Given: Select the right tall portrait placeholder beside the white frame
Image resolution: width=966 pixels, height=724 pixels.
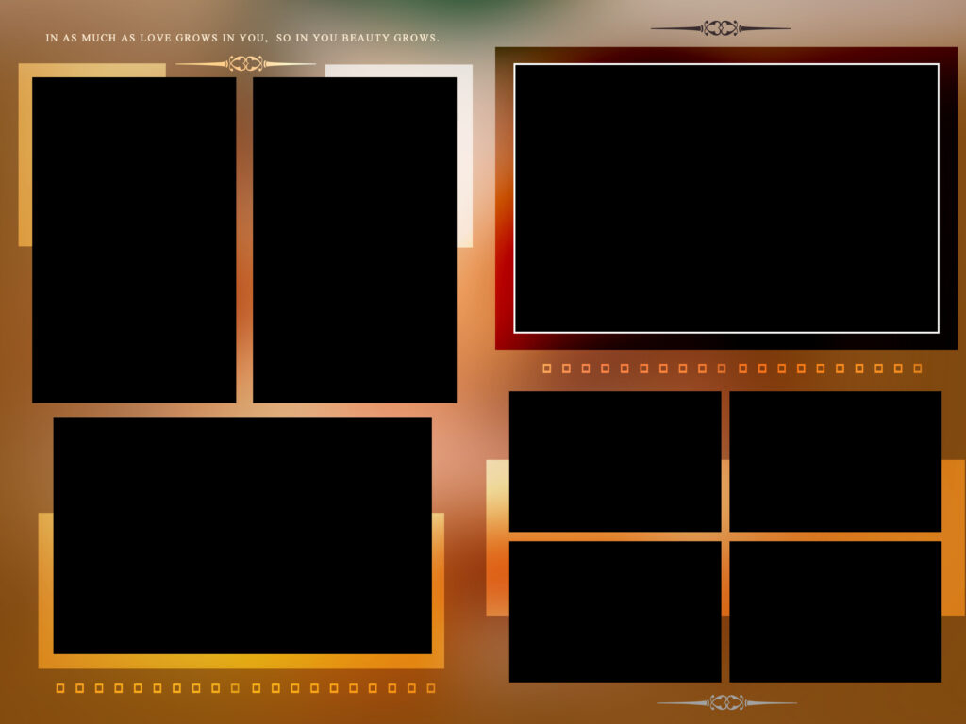Looking at the screenshot, I should tap(355, 240).
